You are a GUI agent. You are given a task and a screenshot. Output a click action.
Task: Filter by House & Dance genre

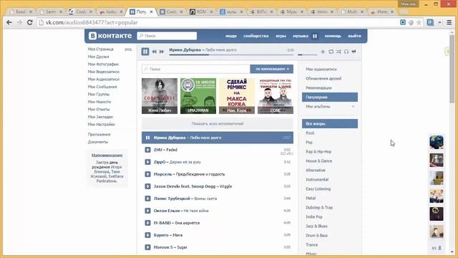point(318,161)
